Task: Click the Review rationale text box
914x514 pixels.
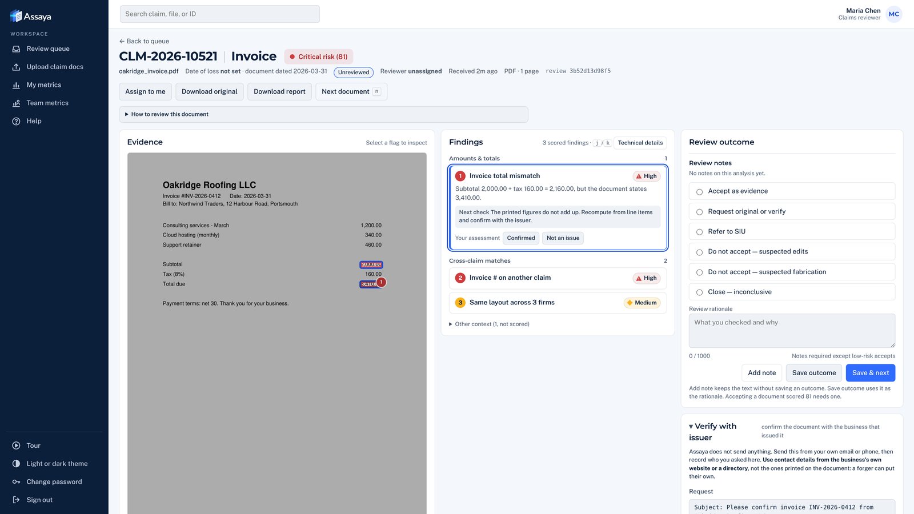Action: (x=792, y=331)
